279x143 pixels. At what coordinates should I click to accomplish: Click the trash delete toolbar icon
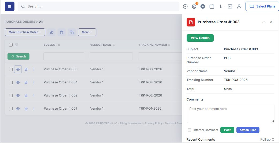(x=62, y=32)
